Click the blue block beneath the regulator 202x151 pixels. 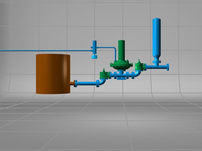120,78
